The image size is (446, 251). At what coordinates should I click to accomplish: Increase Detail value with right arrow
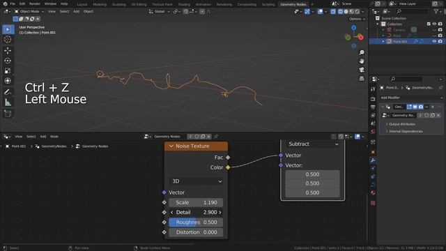point(220,212)
